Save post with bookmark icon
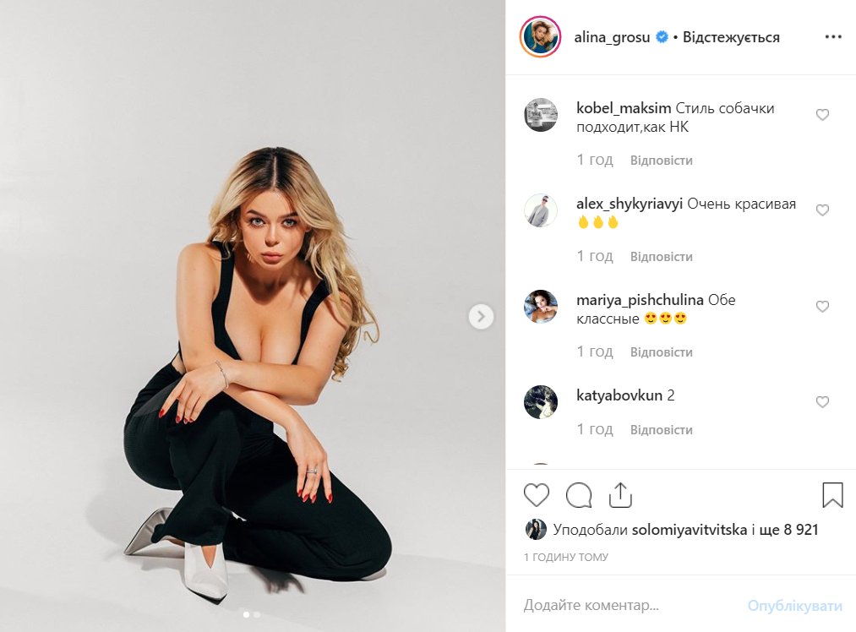 click(x=832, y=495)
